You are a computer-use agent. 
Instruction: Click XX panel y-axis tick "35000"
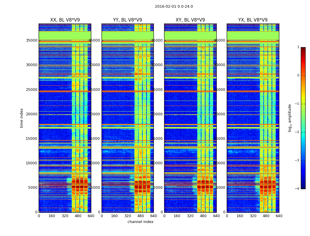click(32, 40)
